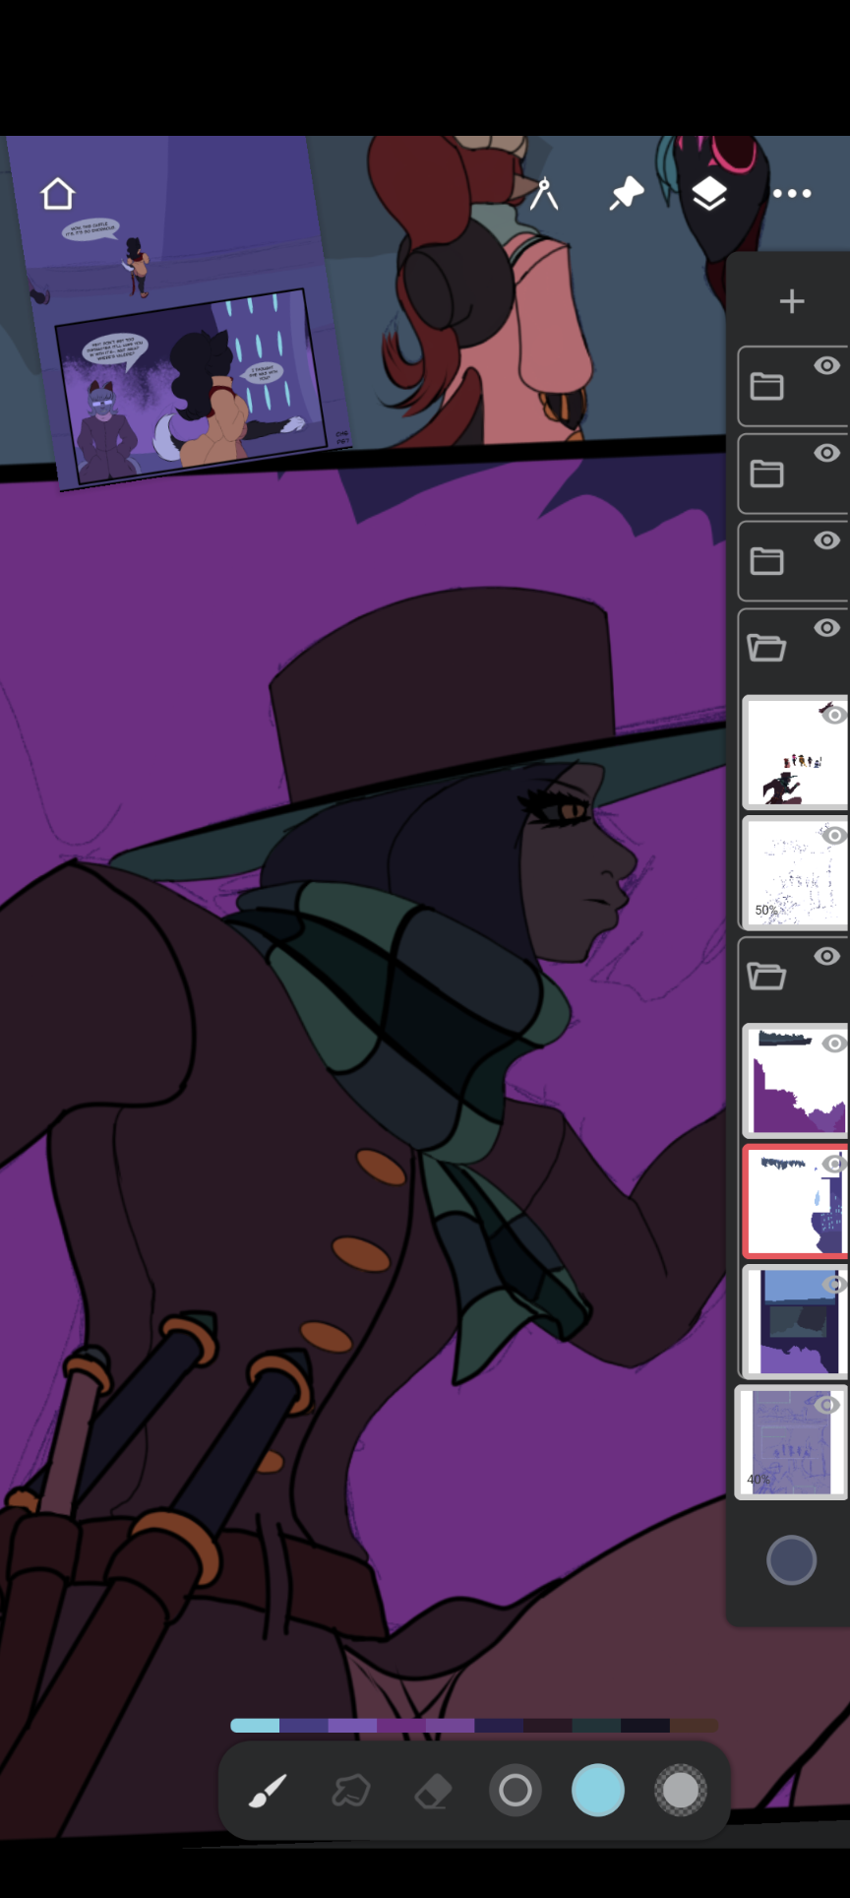
Task: Tap the gray opacity circle in toolbar
Action: [681, 1791]
